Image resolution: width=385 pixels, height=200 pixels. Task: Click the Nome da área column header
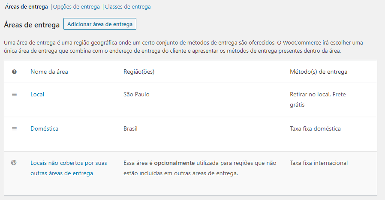tap(49, 72)
